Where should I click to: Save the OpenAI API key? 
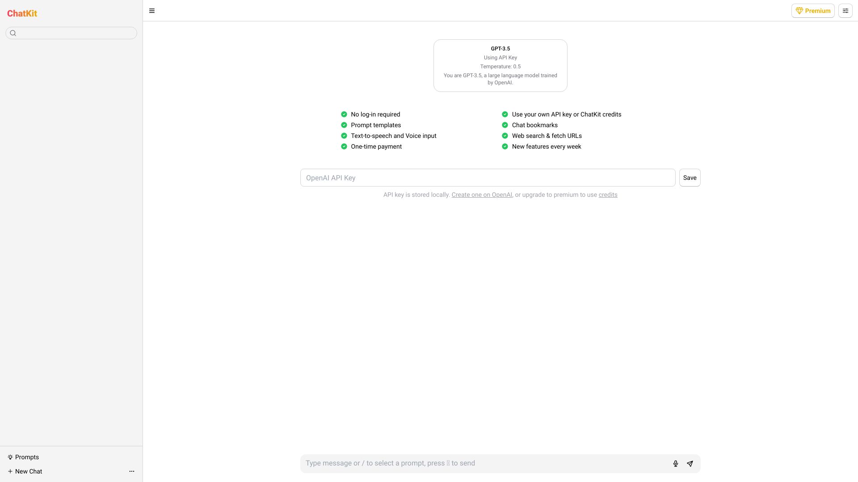coord(690,177)
